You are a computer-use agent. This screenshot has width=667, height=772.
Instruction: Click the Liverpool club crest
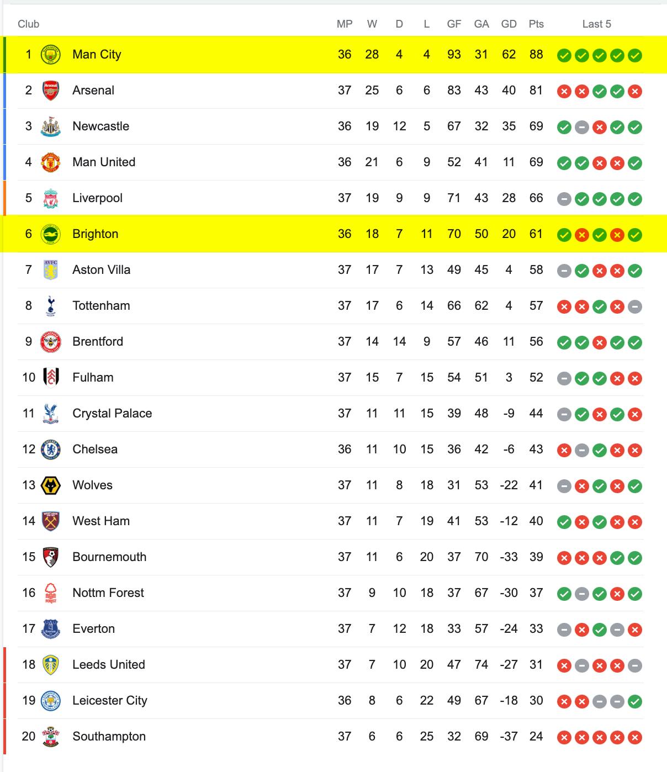[x=51, y=198]
